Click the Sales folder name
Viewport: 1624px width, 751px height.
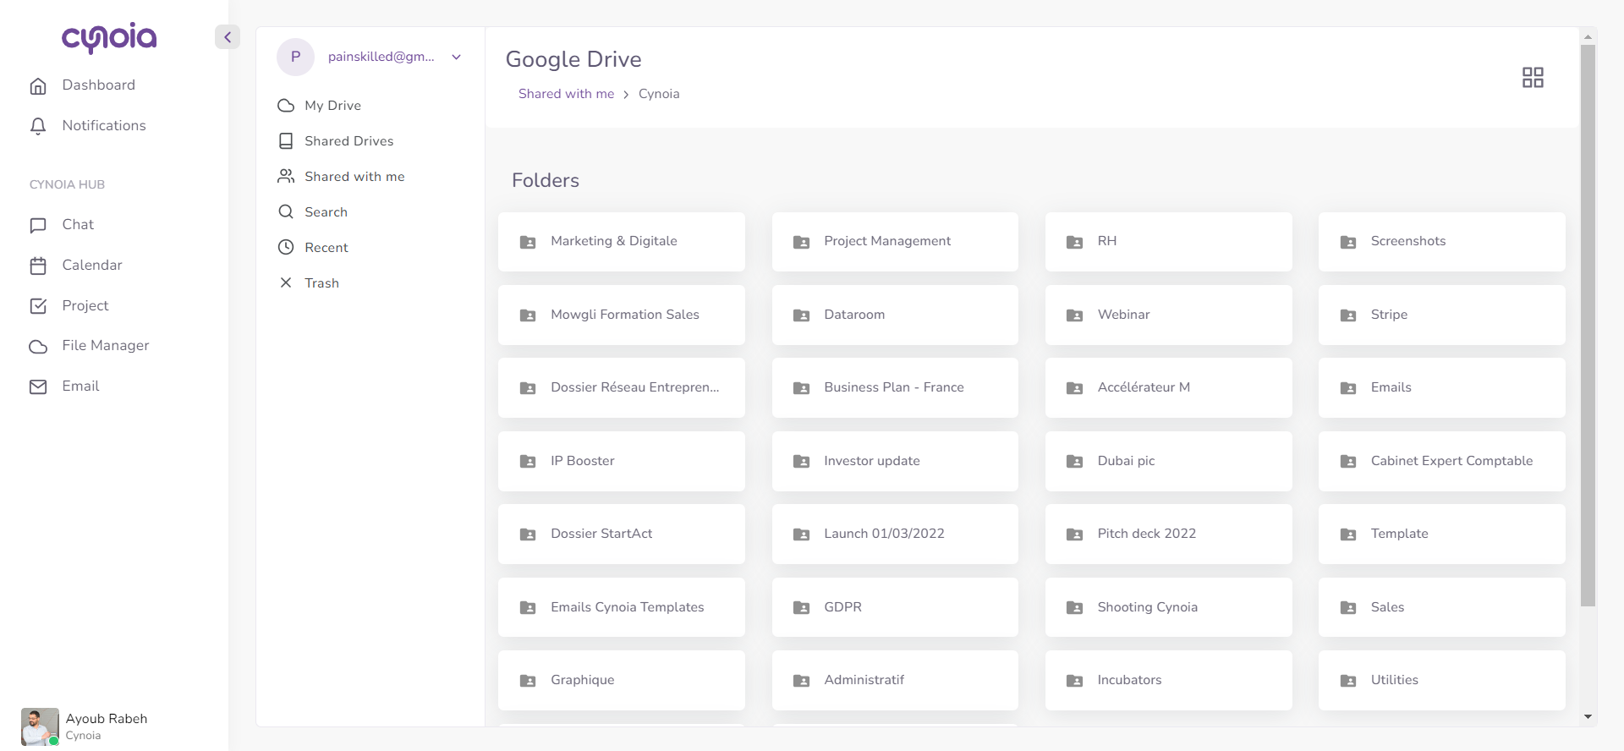click(1387, 607)
